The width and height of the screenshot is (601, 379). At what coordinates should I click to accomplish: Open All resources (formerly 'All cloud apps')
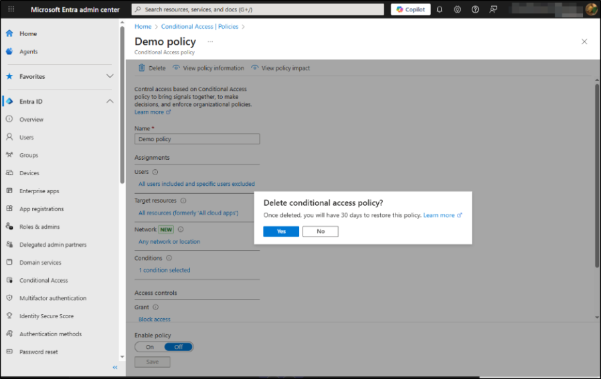188,213
